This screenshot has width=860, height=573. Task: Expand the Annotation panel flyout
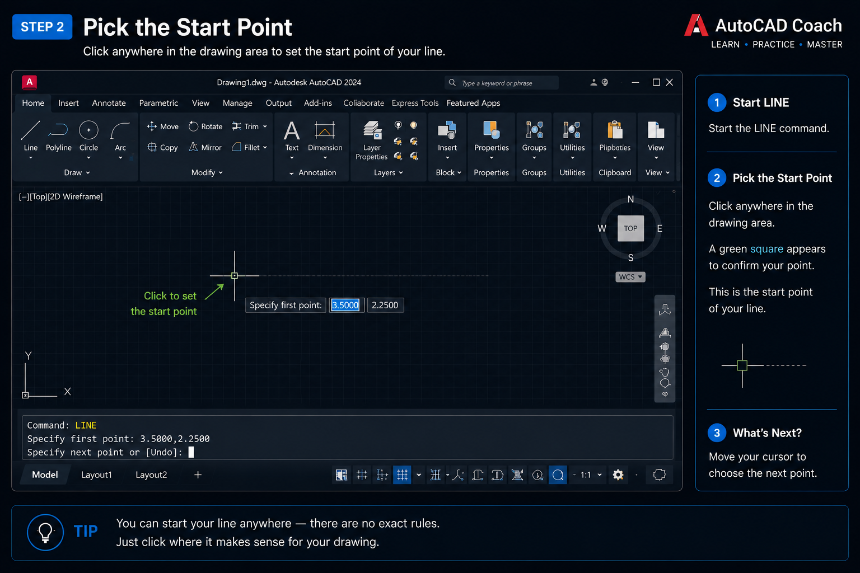point(312,172)
